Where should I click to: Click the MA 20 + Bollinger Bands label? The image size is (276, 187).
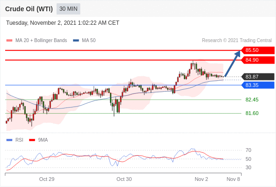(41, 41)
